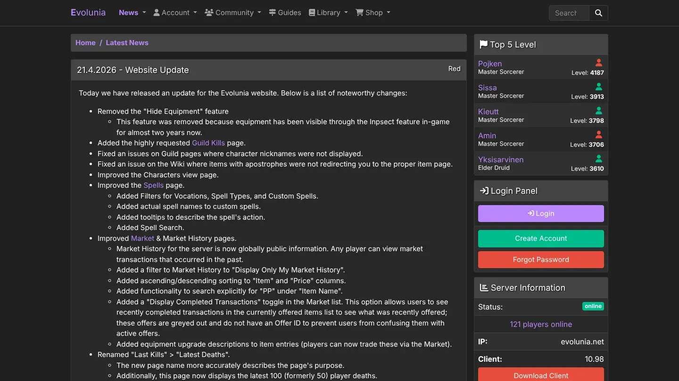Screen dimensions: 679x381
Task: Expand the Community dropdown menu
Action: [232, 13]
